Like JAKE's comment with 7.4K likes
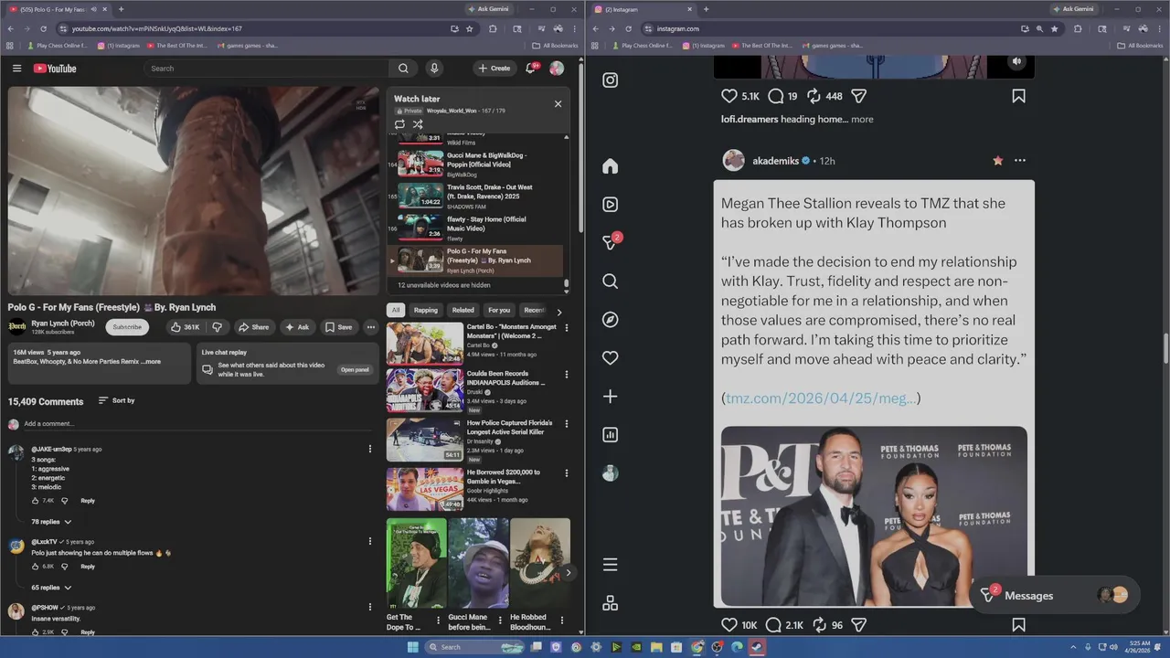The height and width of the screenshot is (658, 1170). pyautogui.click(x=36, y=501)
